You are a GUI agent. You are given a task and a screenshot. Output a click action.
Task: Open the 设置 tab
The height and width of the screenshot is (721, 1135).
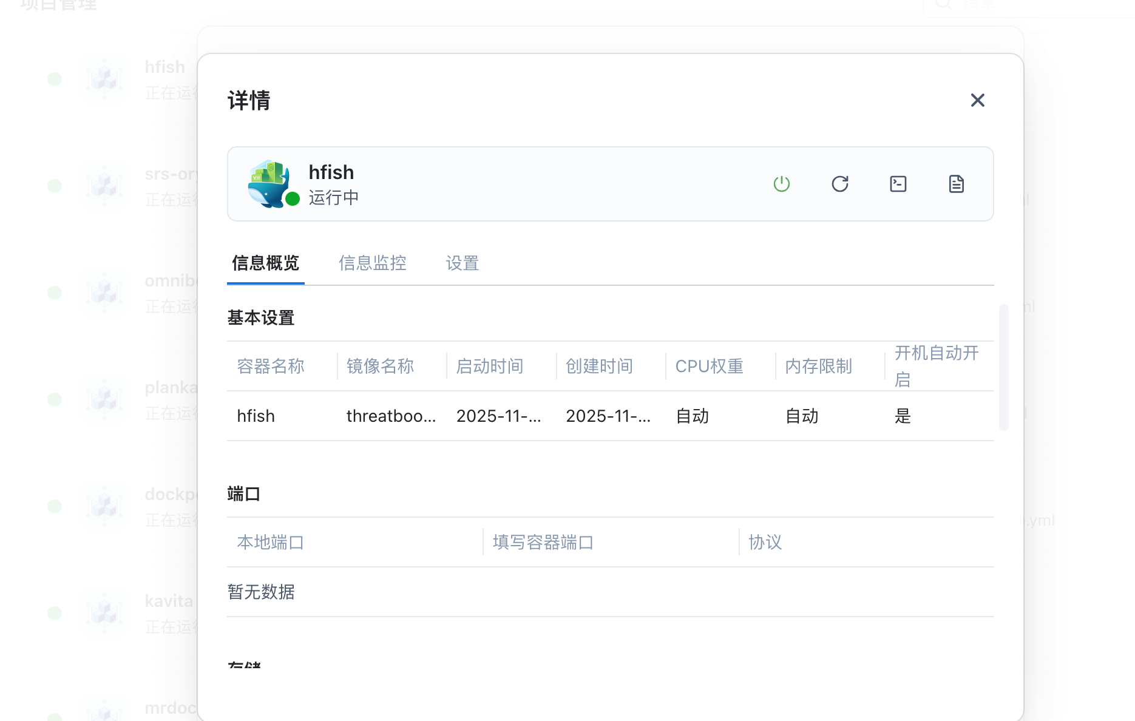pyautogui.click(x=462, y=263)
